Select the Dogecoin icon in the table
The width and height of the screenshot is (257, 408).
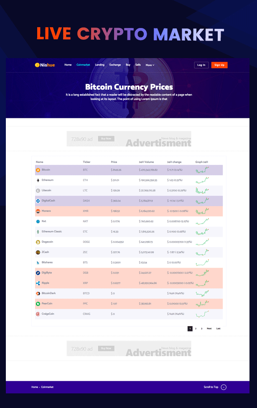pos(37,242)
